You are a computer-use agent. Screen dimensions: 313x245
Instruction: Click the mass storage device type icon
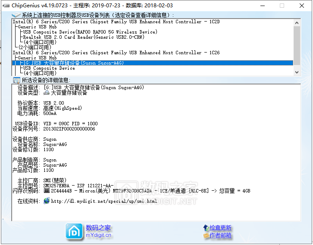47,93
